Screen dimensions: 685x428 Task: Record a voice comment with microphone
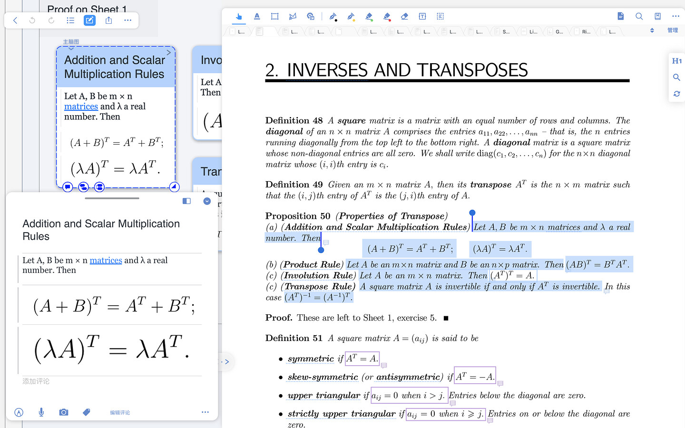tap(41, 412)
